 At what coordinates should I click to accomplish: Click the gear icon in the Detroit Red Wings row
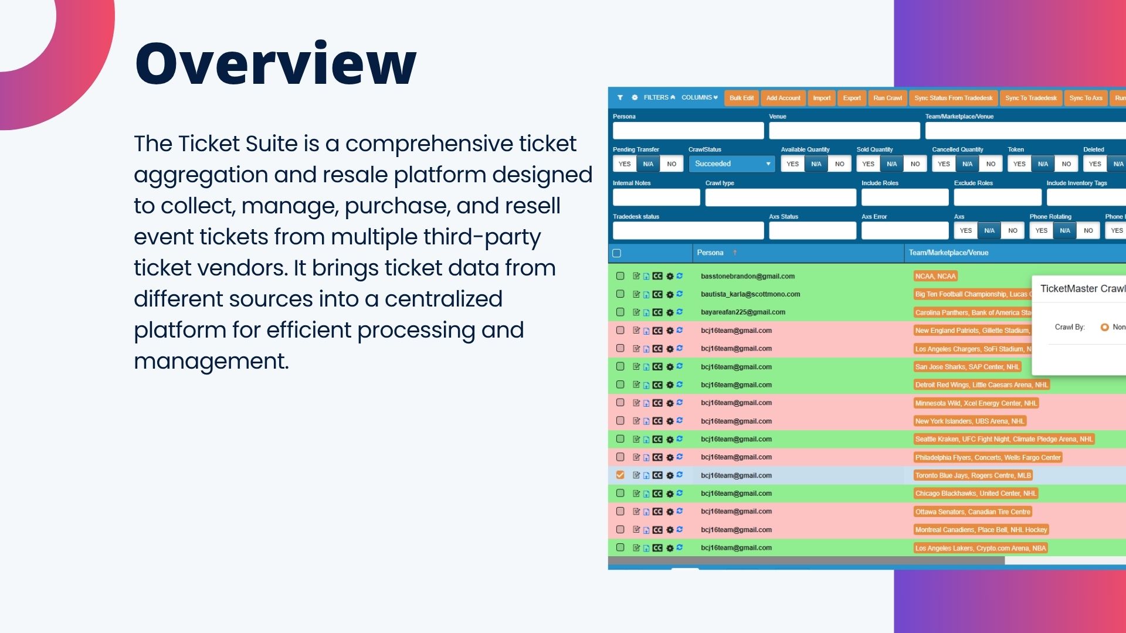click(670, 385)
